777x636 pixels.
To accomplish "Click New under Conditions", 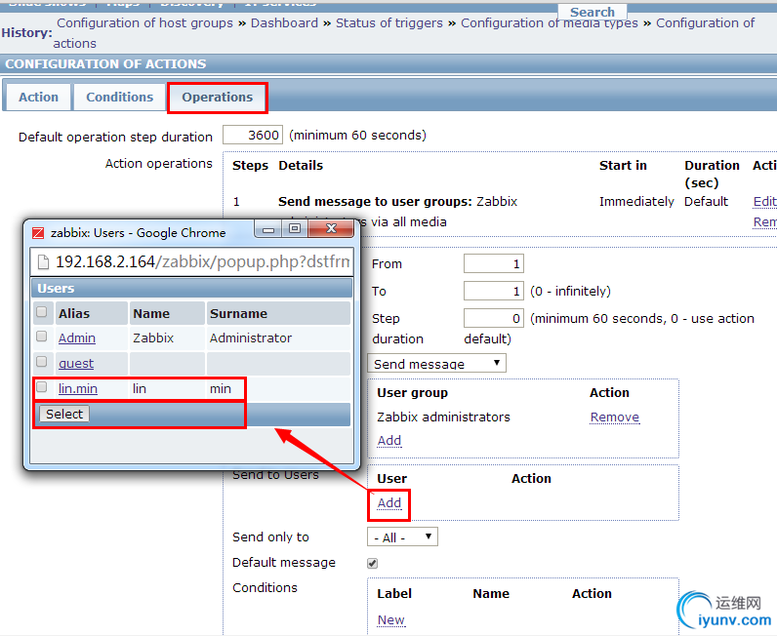I will click(x=391, y=620).
